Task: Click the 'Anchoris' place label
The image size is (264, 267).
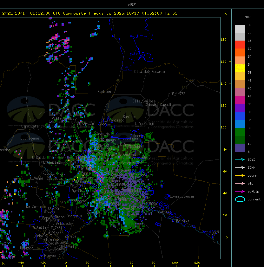Action: pos(74,216)
